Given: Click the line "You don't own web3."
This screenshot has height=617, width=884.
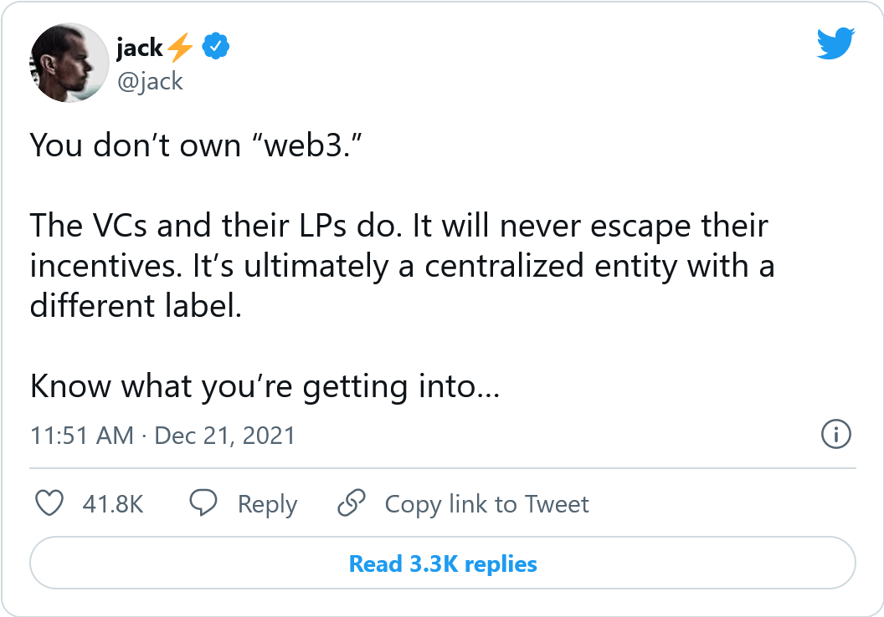Looking at the screenshot, I should 199,145.
